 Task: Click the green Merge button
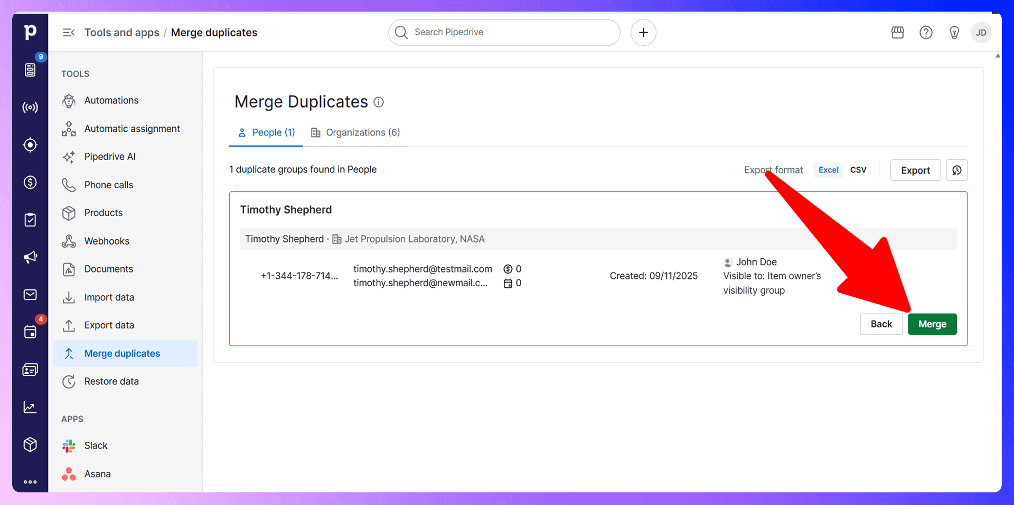[x=932, y=324]
